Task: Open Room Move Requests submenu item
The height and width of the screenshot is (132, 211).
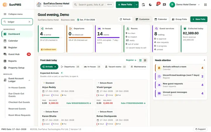Action: (19, 115)
